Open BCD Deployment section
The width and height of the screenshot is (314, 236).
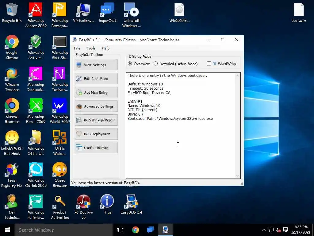tap(96, 134)
